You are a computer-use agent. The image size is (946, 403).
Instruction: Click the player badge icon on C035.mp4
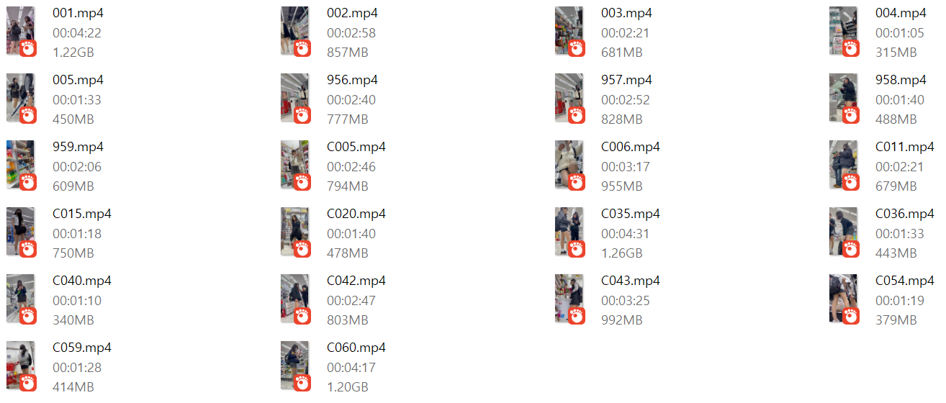pyautogui.click(x=577, y=249)
